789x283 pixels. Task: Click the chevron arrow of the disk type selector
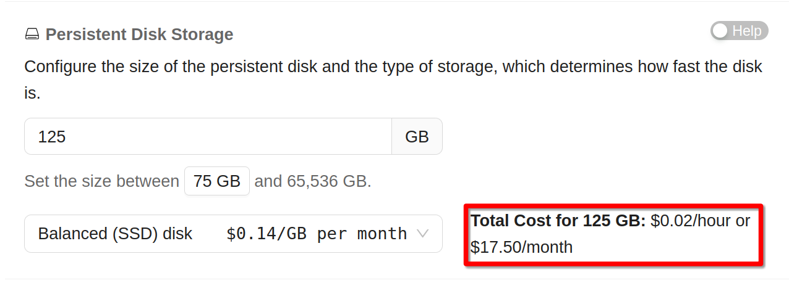[x=423, y=234]
